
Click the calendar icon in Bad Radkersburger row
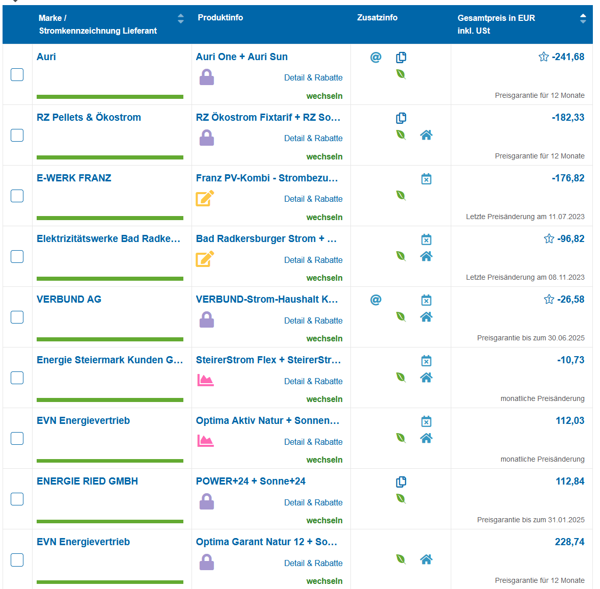point(426,239)
